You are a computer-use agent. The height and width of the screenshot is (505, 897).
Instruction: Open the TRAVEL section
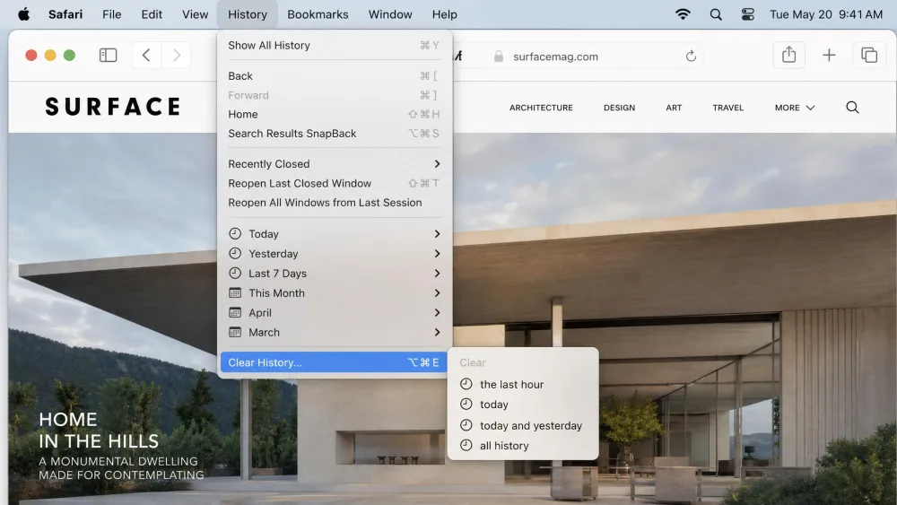(x=727, y=108)
